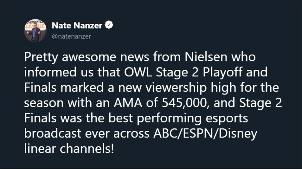This screenshot has height=169, width=302.
Task: Click the "linear channels!" closing text
Action: 69,148
